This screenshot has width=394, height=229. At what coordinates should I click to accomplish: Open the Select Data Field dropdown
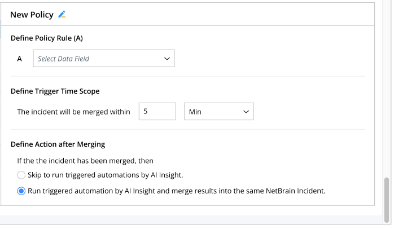(x=104, y=59)
